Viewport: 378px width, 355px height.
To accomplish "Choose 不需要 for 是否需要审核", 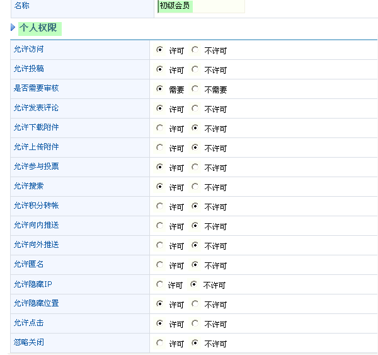I will pyautogui.click(x=195, y=89).
